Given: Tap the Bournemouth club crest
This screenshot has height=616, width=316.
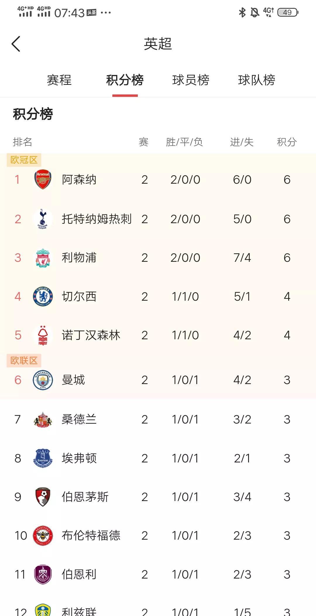Looking at the screenshot, I should pos(43,497).
